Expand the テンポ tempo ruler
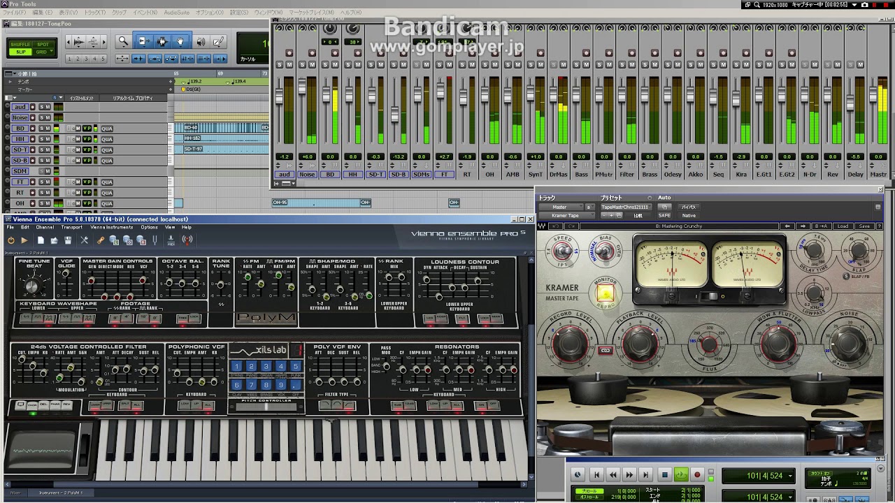Image resolution: width=895 pixels, height=503 pixels. point(10,82)
